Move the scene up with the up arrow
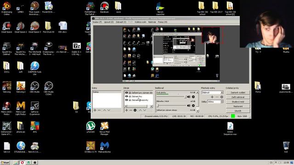 [x=104, y=110]
